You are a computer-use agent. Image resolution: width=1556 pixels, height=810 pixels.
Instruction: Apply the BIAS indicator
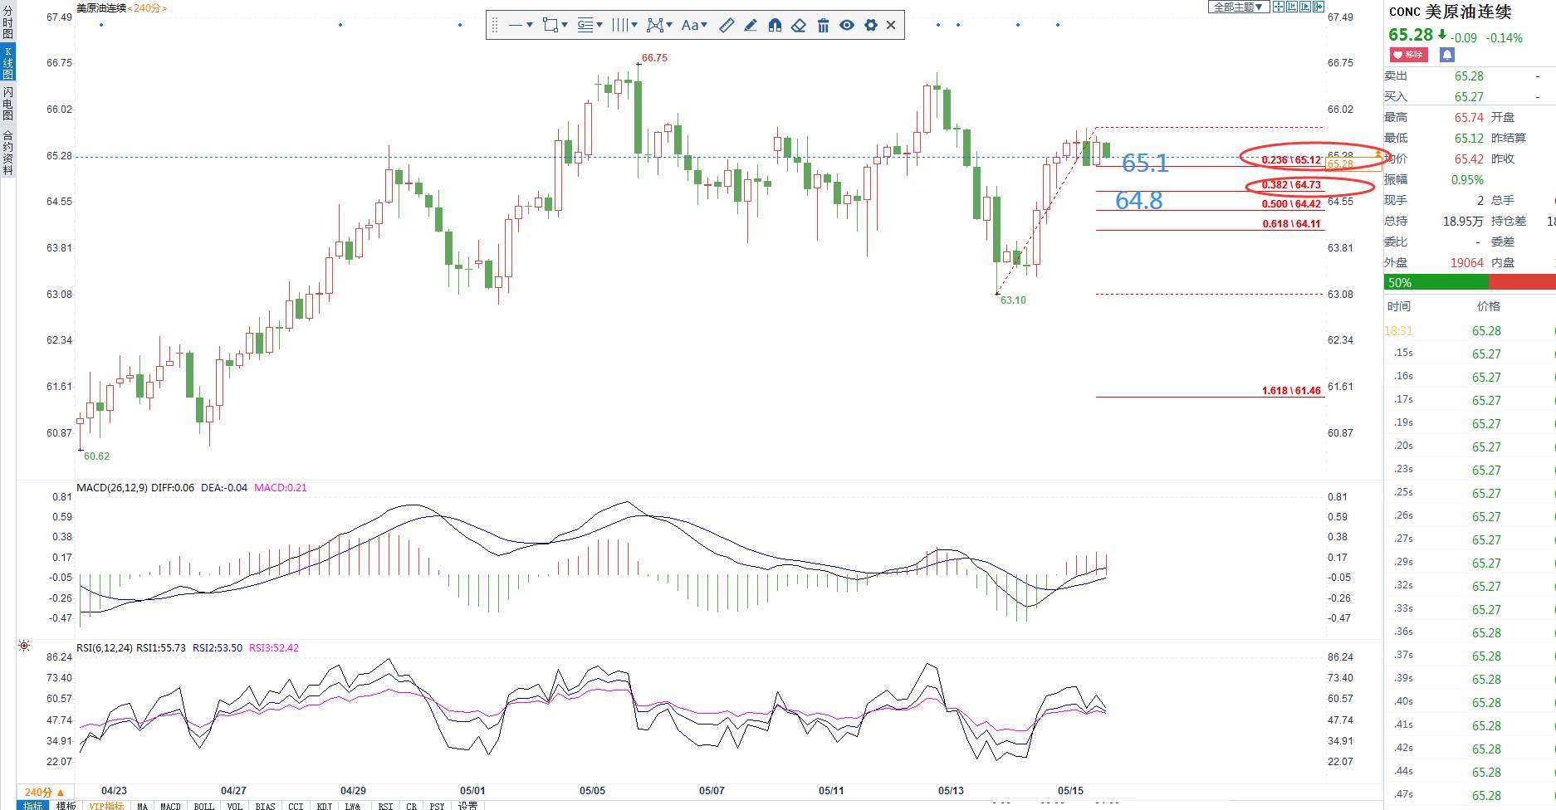(x=266, y=805)
